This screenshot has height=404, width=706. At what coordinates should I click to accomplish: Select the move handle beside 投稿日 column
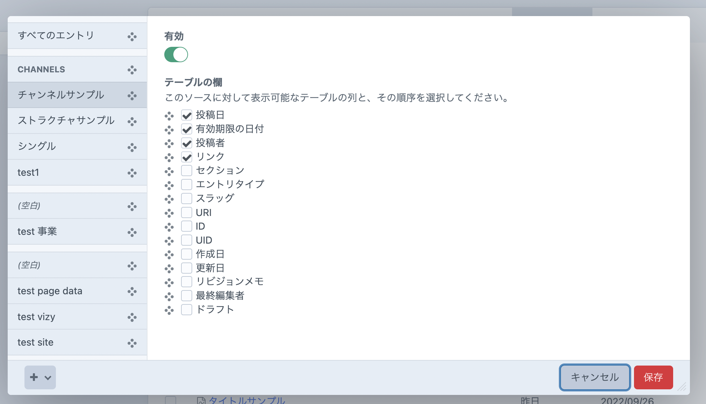coord(169,116)
